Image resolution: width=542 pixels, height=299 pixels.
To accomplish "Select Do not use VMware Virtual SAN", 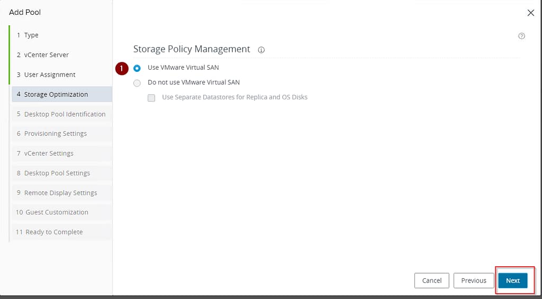I will (x=137, y=83).
